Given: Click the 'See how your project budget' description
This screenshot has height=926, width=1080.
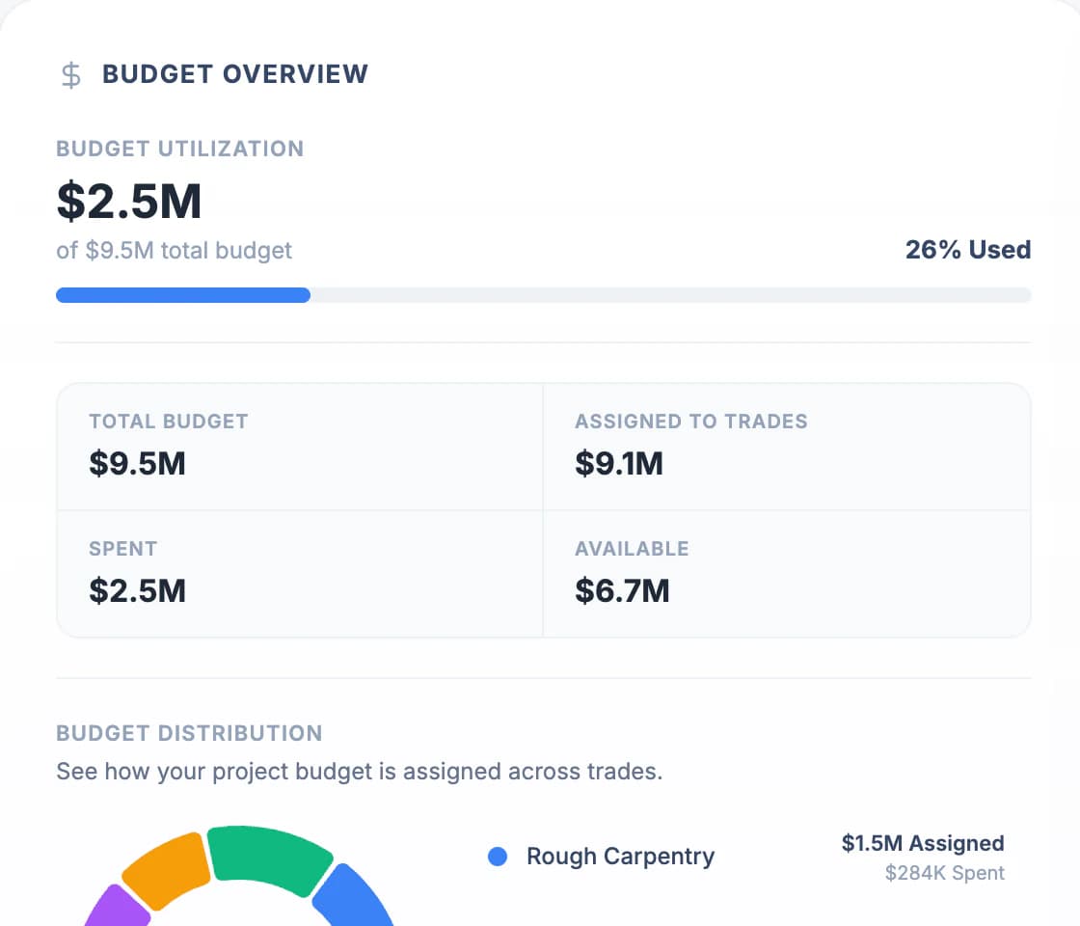Looking at the screenshot, I should click(x=360, y=771).
